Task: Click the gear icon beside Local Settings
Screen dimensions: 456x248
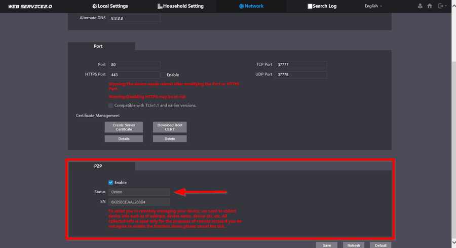Action: click(95, 6)
